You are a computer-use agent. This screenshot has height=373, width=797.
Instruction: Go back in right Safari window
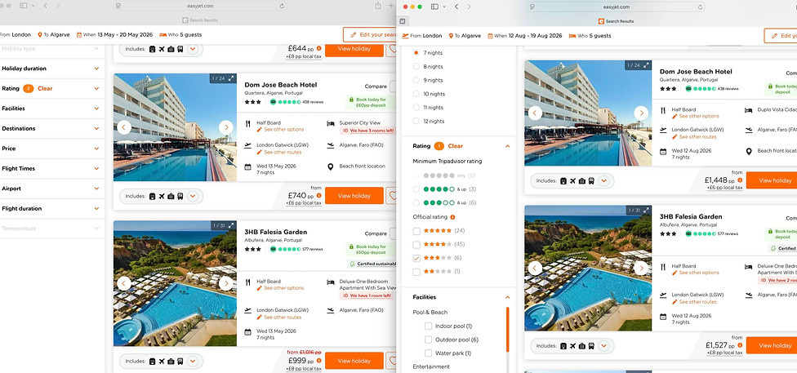[x=456, y=7]
